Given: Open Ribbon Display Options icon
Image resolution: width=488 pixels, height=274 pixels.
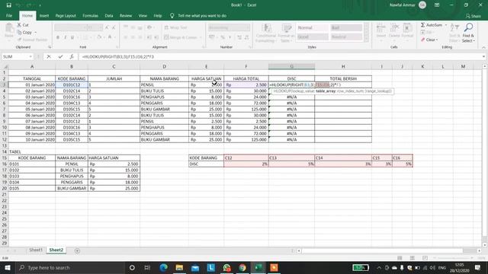Looking at the screenshot, I should pyautogui.click(x=437, y=5).
